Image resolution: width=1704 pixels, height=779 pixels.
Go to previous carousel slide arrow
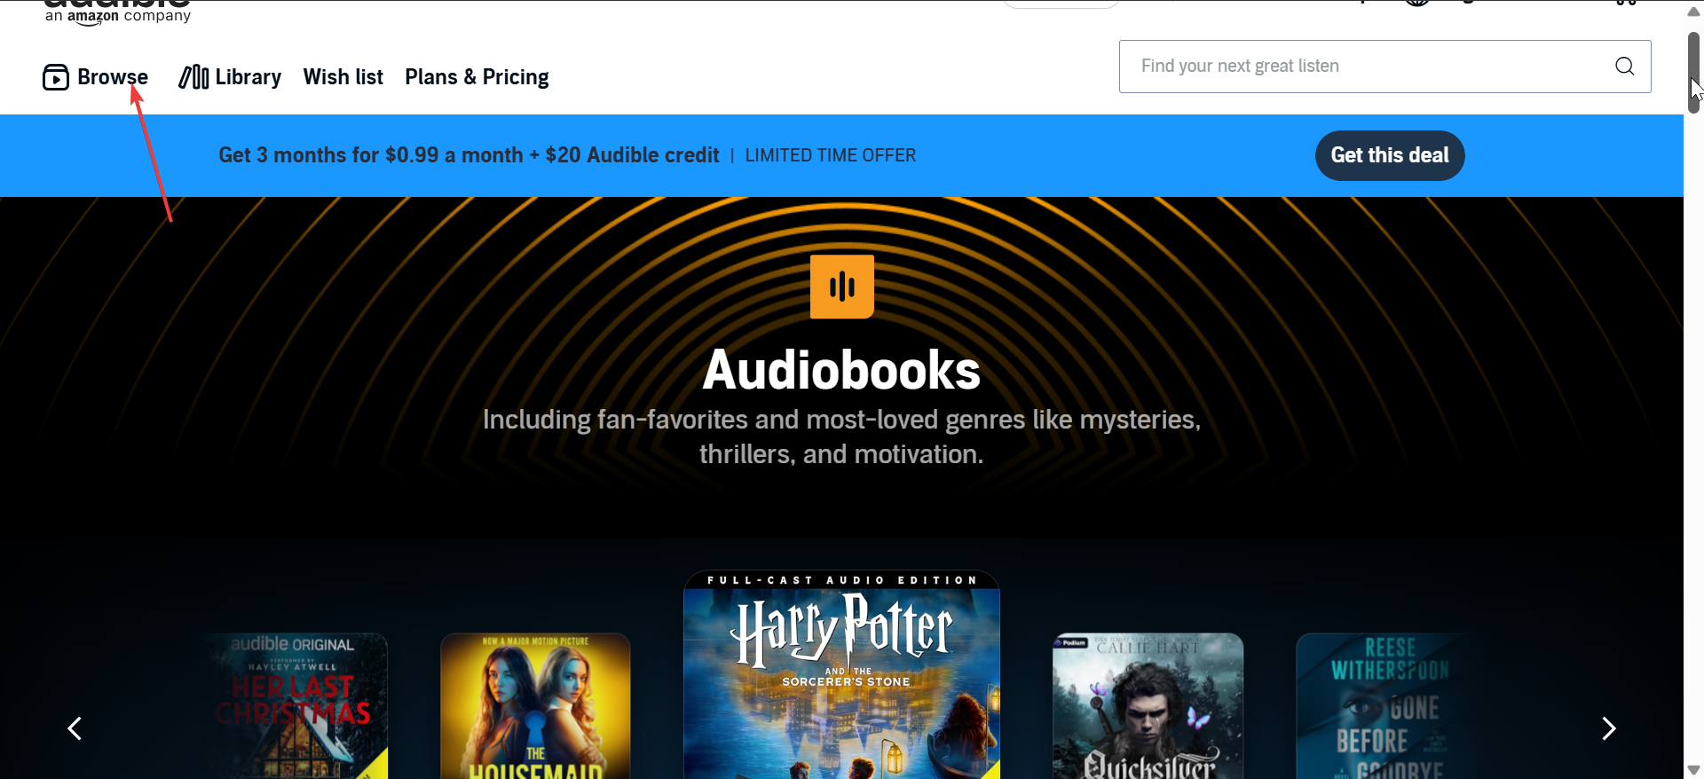pos(75,728)
